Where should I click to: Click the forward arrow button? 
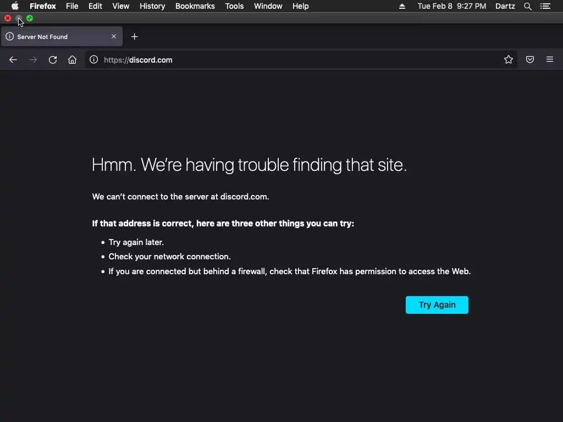tap(33, 60)
